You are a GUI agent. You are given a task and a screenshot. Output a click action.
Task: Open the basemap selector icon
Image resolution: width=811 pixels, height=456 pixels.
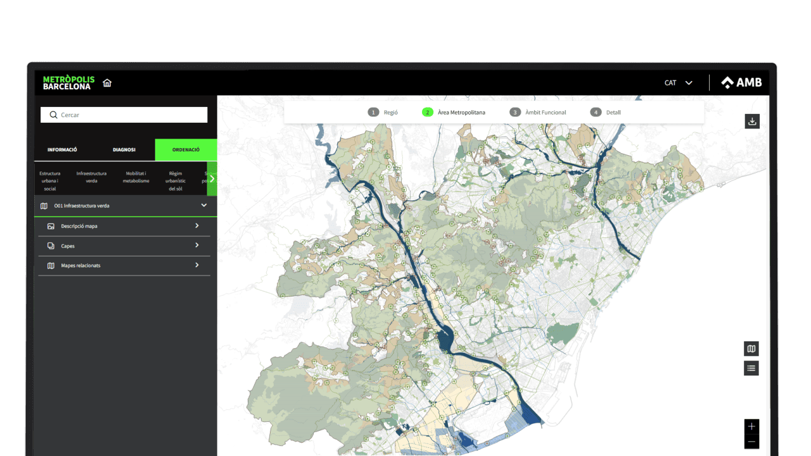click(751, 349)
